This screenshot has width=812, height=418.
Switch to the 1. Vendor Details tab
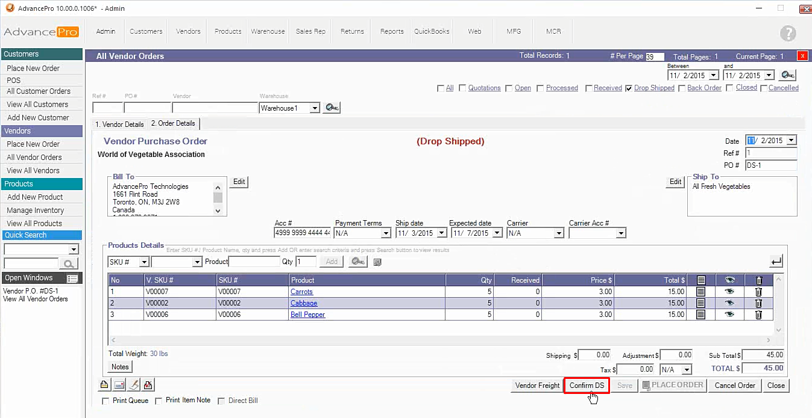point(119,124)
